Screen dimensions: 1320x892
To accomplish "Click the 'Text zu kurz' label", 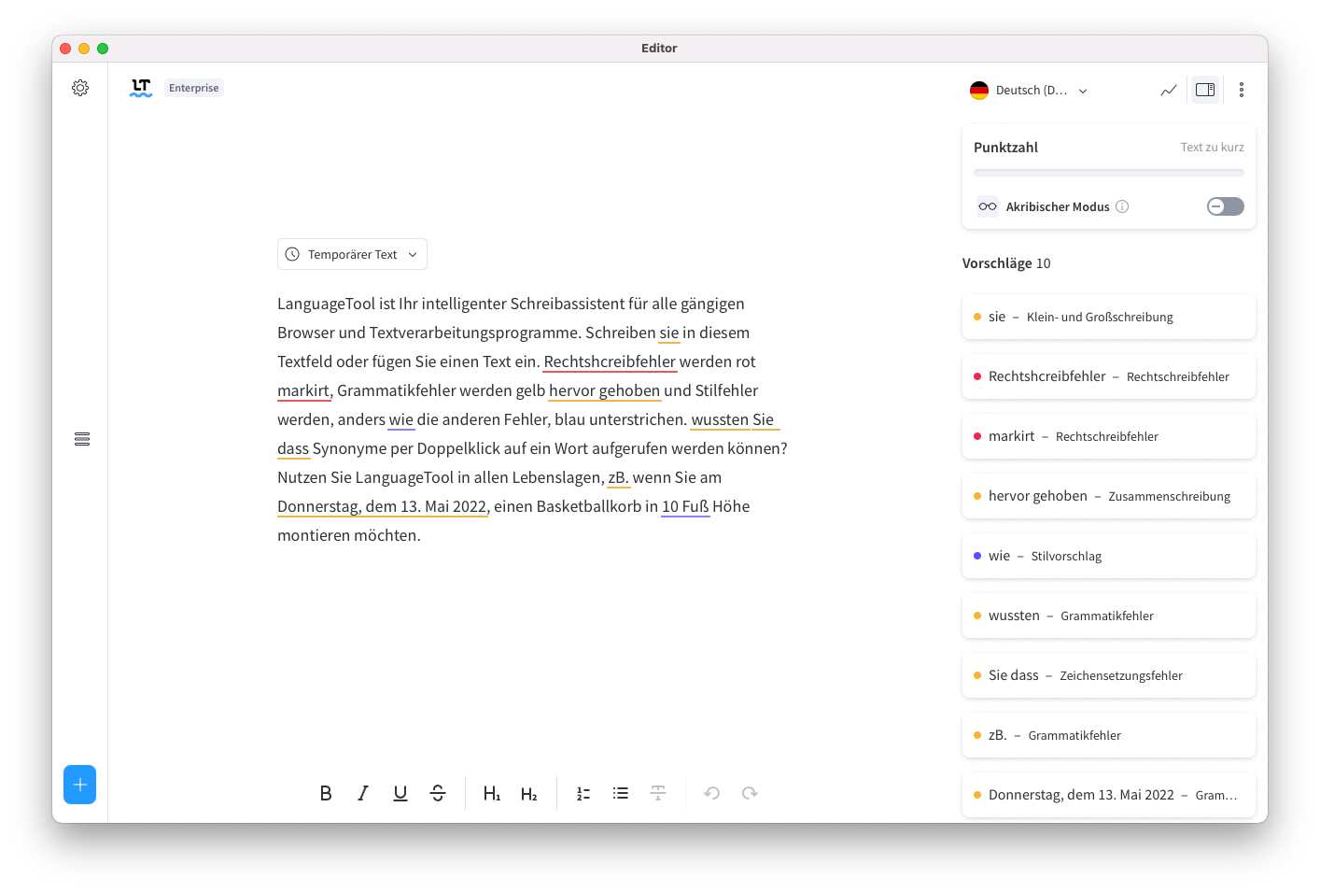I will point(1212,147).
